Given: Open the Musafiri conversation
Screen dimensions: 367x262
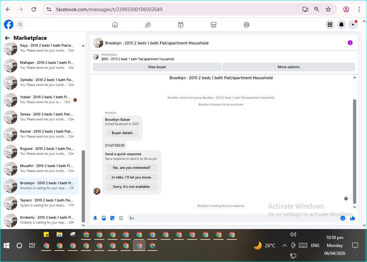Looking at the screenshot, I should pyautogui.click(x=40, y=168).
